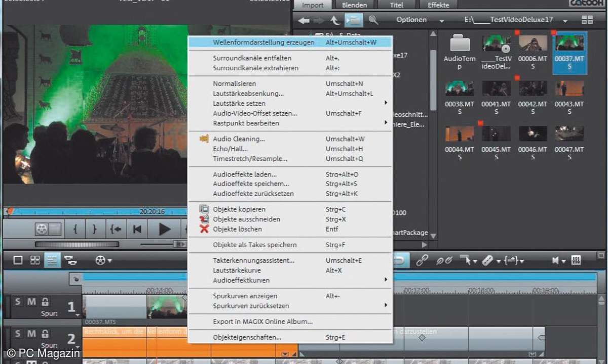This screenshot has height=364, width=608.
Task: Open the multicam mode
Action: click(x=71, y=261)
